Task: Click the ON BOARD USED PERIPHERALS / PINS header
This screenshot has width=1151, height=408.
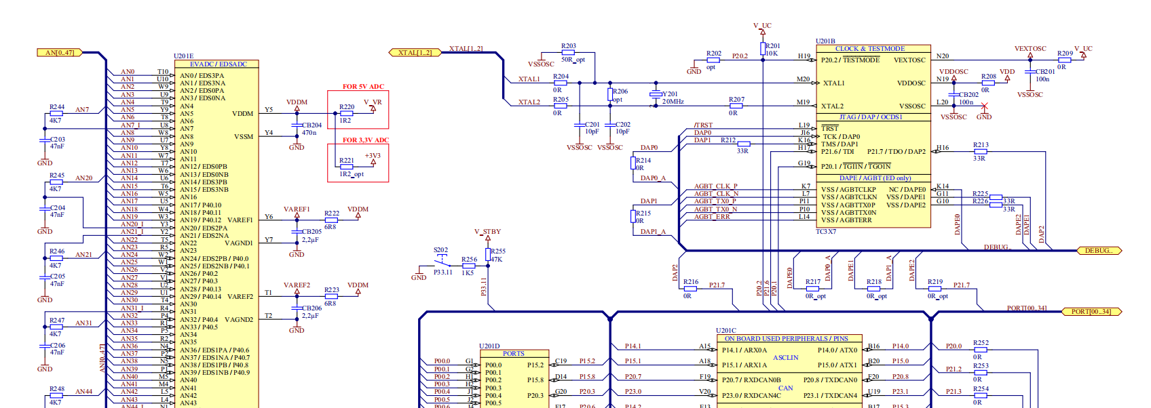Action: pos(785,338)
